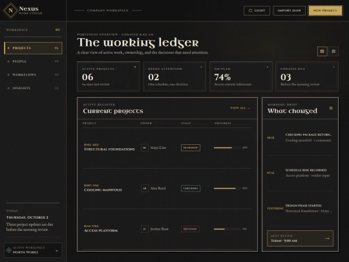Click the North Works diamond icon
Image resolution: width=349 pixels, height=262 pixels.
pyautogui.click(x=9, y=250)
